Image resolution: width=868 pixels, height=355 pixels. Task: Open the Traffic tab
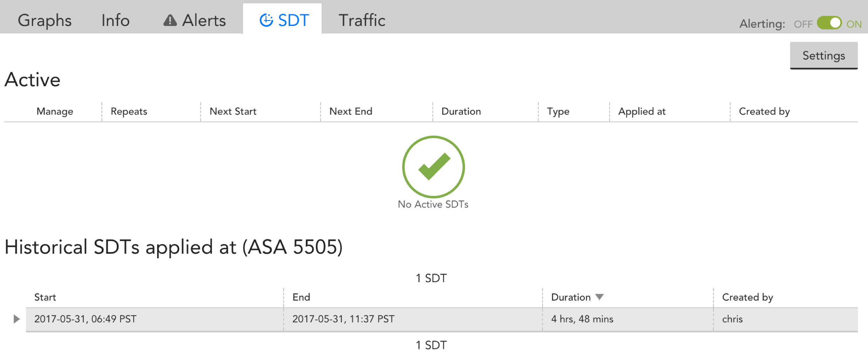[362, 20]
